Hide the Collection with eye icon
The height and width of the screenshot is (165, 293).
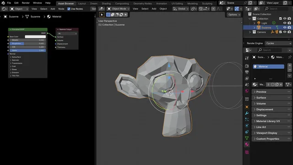pos(285,18)
